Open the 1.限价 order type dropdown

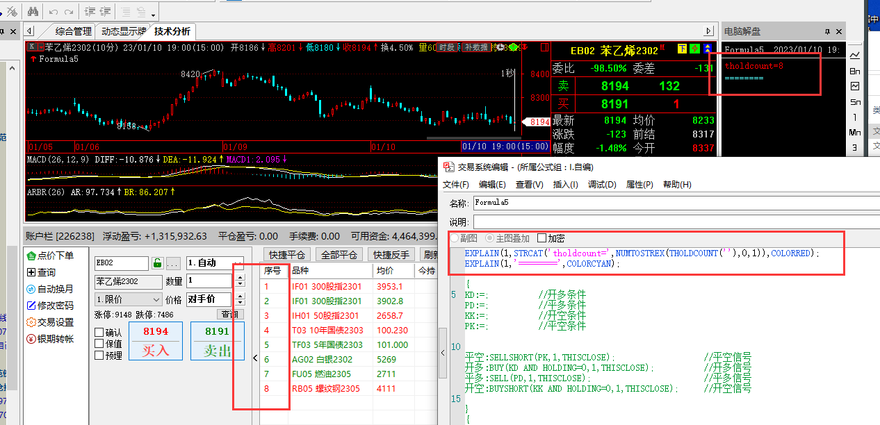[128, 299]
